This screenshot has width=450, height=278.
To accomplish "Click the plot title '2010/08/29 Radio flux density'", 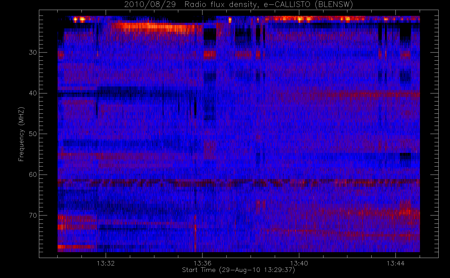I will [239, 5].
